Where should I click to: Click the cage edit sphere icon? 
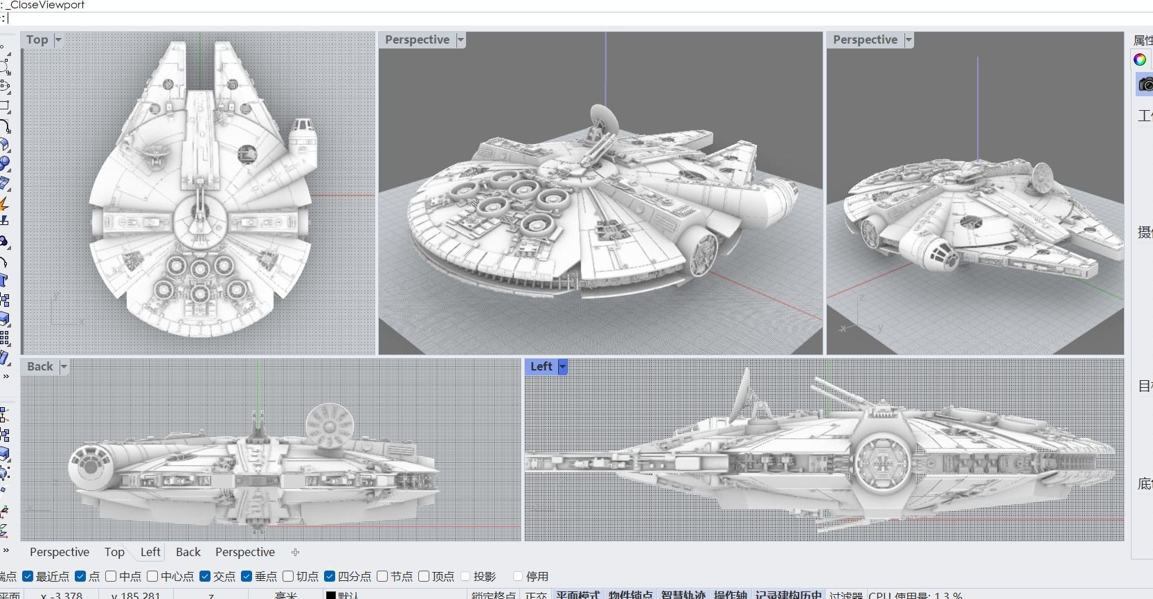coord(4,473)
